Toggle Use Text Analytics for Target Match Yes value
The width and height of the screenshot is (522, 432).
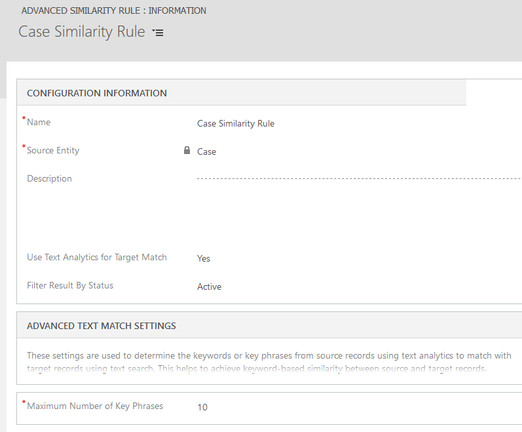point(204,258)
